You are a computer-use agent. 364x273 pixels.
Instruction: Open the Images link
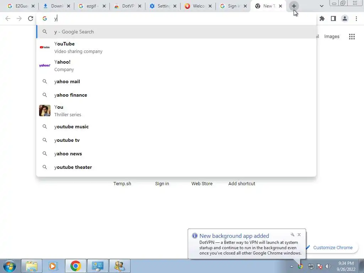(x=332, y=37)
